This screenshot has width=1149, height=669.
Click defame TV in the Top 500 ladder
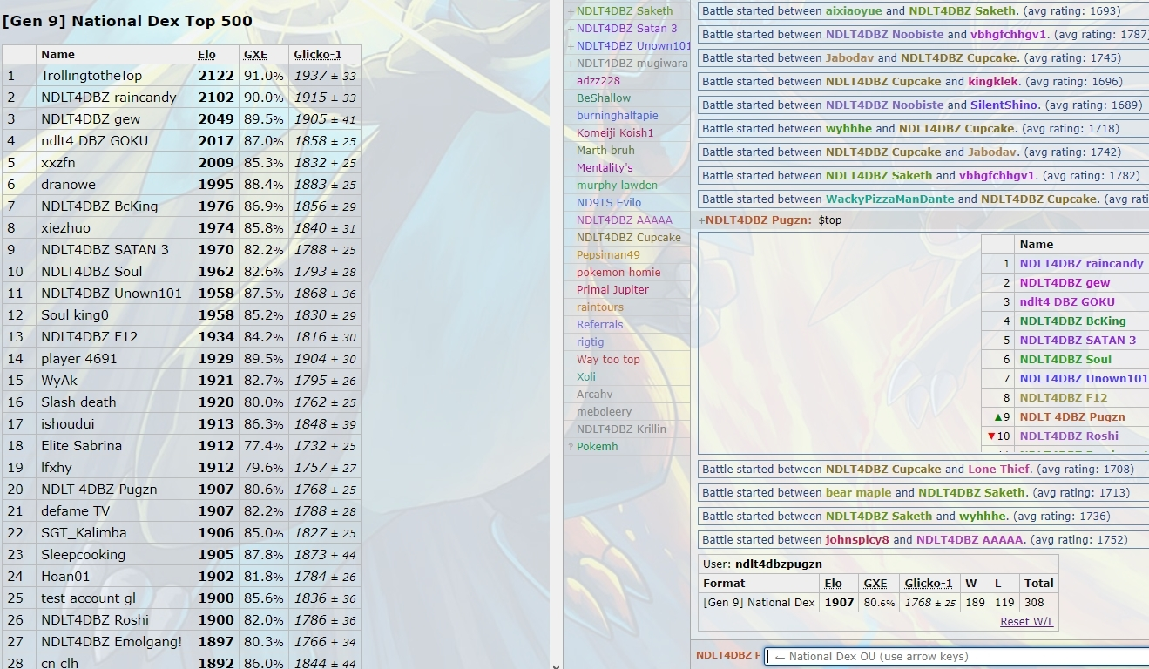tap(76, 511)
